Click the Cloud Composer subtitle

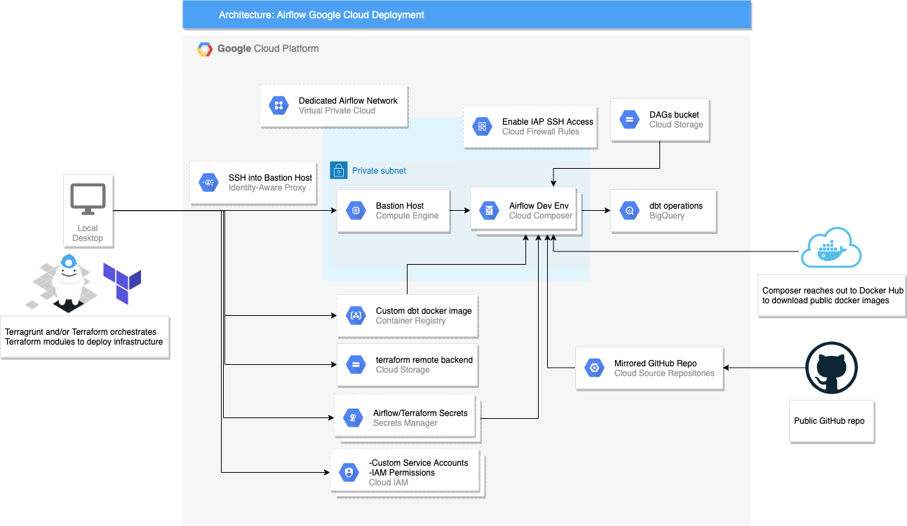pos(541,216)
